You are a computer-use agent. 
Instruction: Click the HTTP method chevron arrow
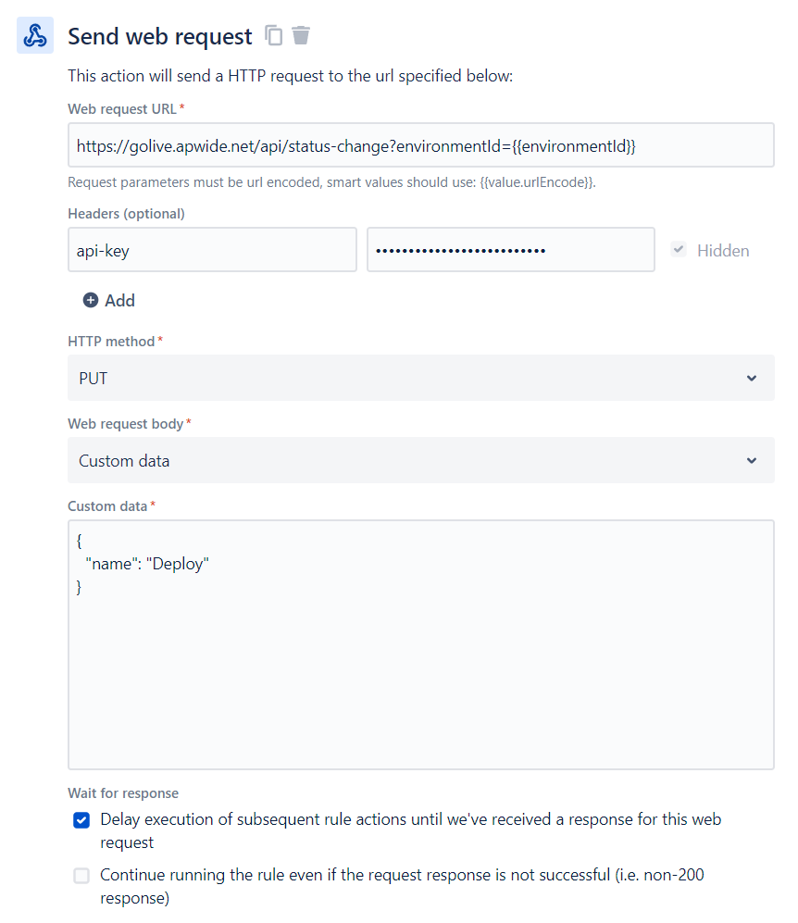751,378
